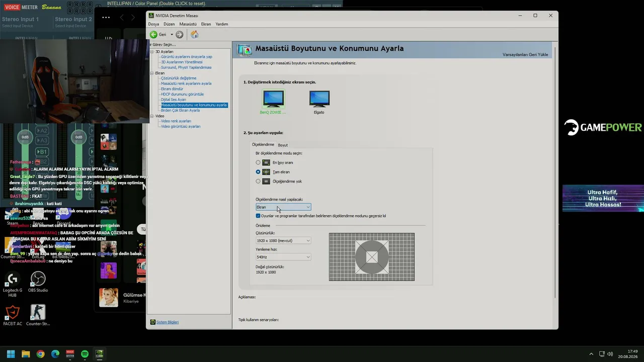Switch to Voicemeeter in the taskbar
This screenshot has width=644, height=362.
point(70,354)
